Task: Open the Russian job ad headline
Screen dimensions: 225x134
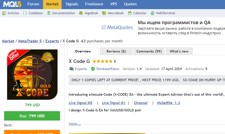Action: pos(174,23)
